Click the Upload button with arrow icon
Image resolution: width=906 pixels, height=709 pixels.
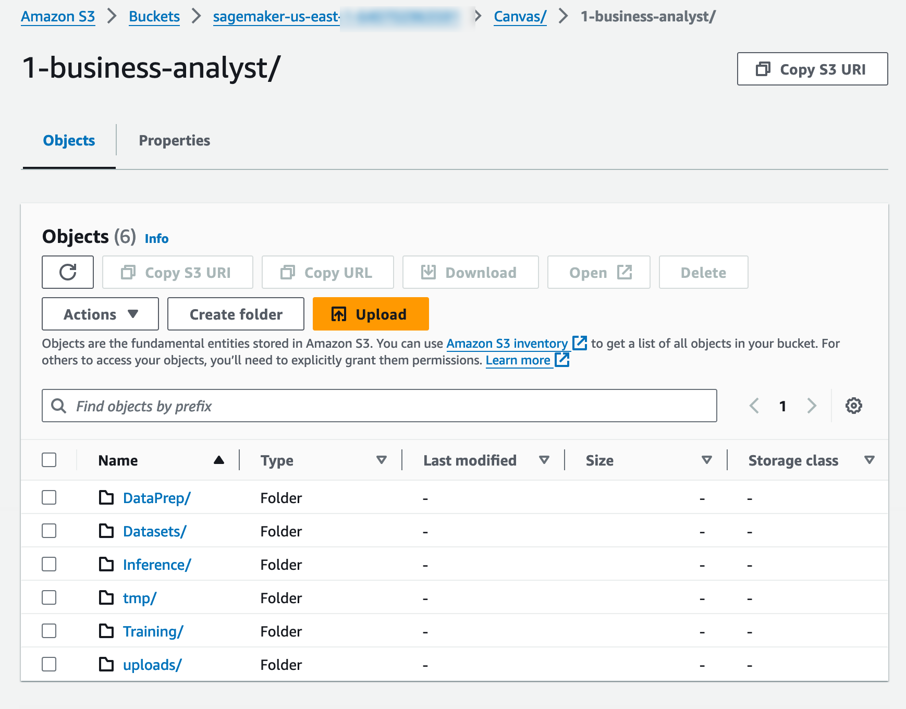[x=371, y=314]
